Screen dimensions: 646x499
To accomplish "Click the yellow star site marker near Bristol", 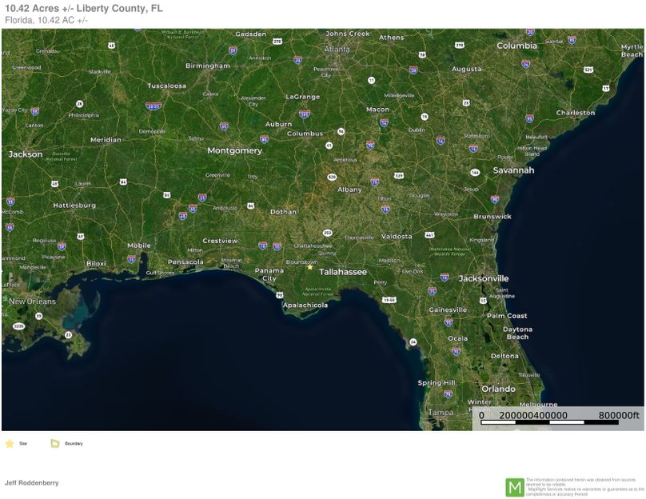I will pyautogui.click(x=309, y=267).
